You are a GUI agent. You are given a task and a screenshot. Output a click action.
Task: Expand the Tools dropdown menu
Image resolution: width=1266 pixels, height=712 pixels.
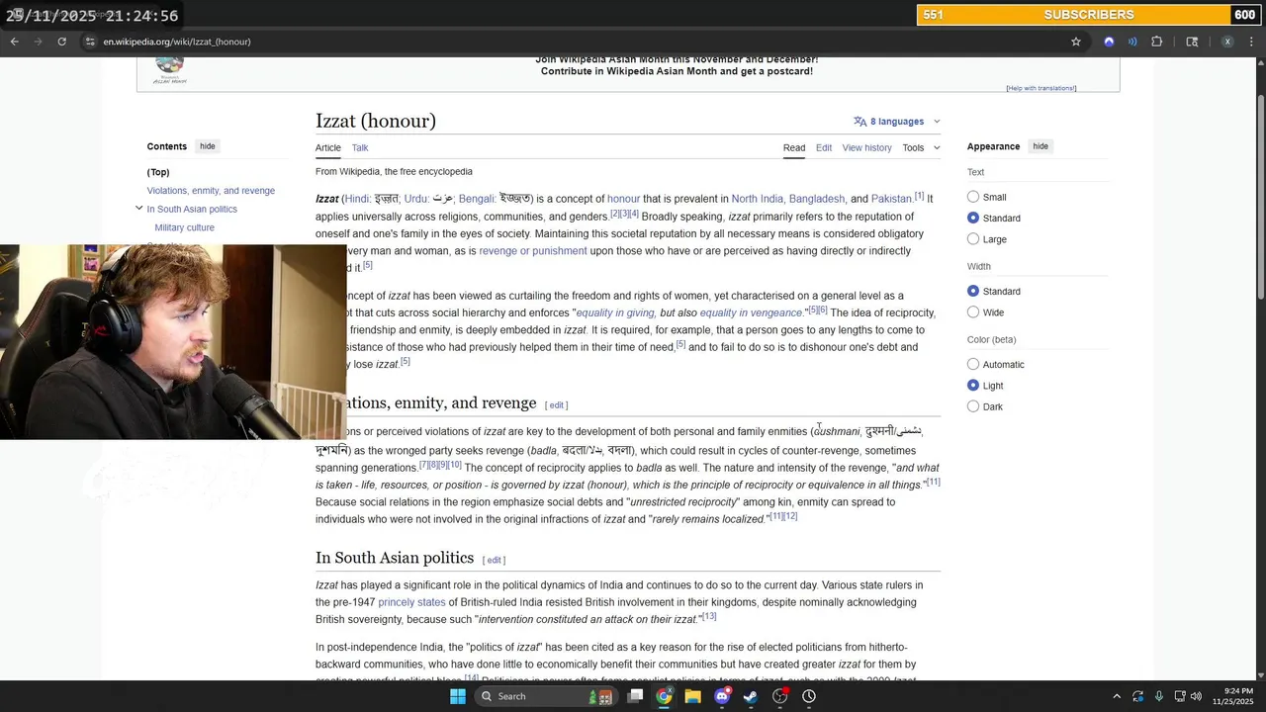(x=921, y=147)
